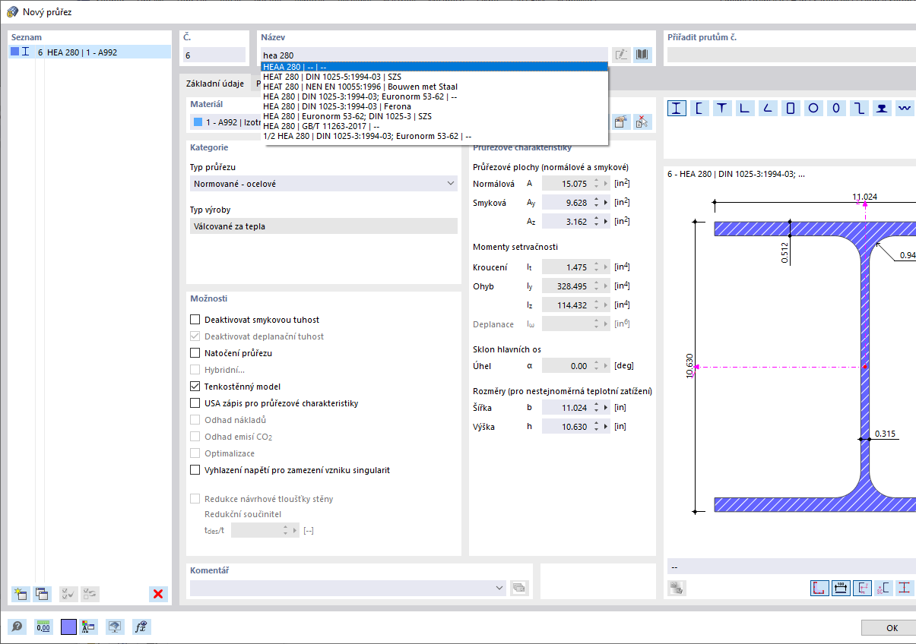916x644 pixels.
Task: Click the comment library icon
Action: click(520, 587)
